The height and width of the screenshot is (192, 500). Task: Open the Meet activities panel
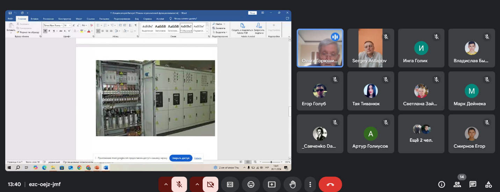click(488, 184)
